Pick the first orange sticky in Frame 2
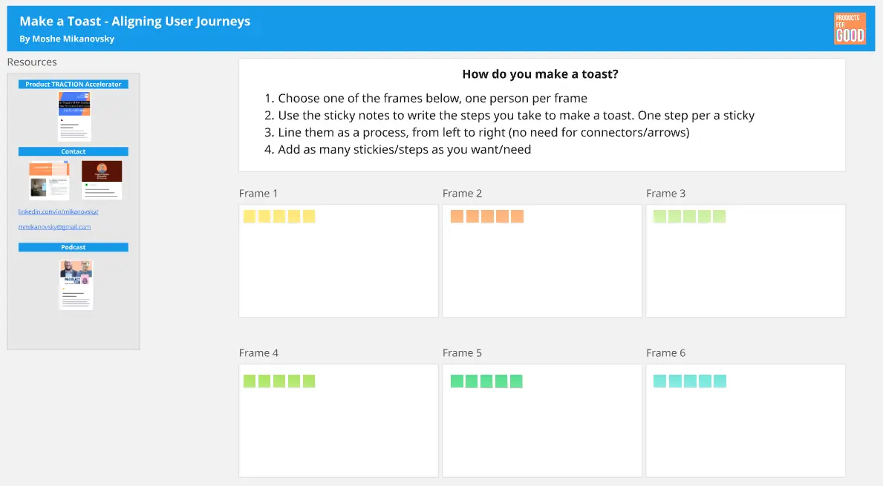The image size is (883, 486). [x=457, y=217]
